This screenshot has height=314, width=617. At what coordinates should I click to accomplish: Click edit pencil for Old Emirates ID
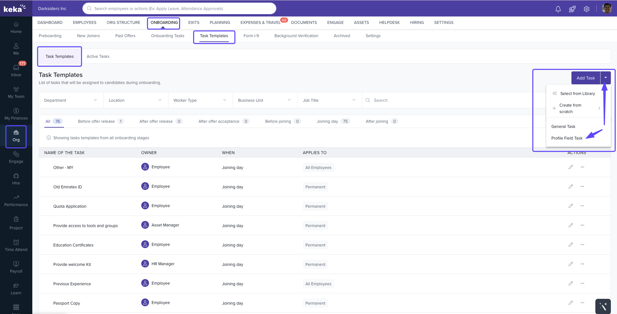point(570,186)
